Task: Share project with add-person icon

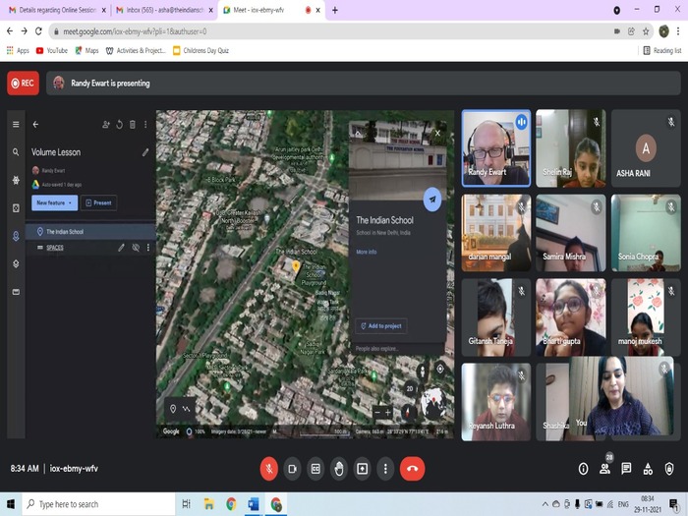Action: point(106,125)
